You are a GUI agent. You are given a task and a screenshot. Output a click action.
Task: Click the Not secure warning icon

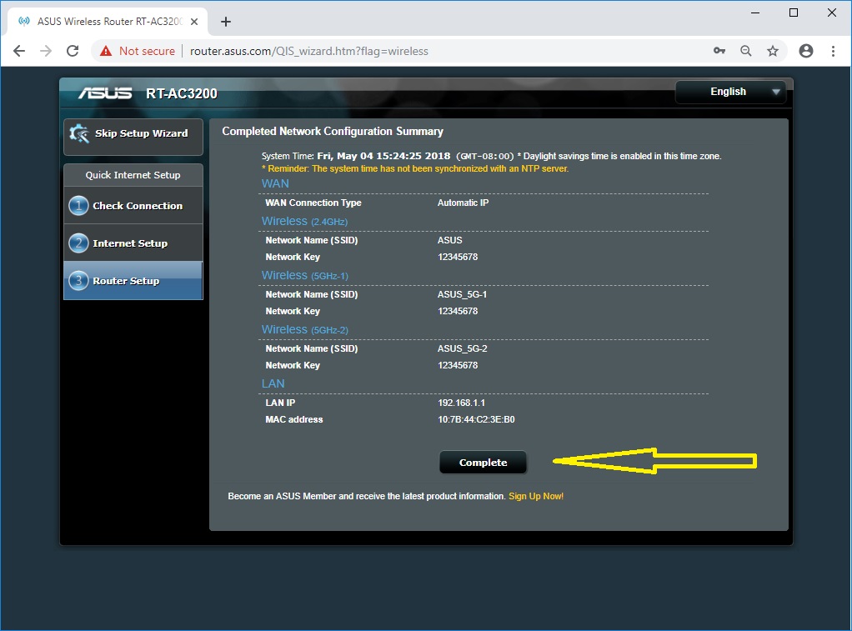(x=106, y=51)
